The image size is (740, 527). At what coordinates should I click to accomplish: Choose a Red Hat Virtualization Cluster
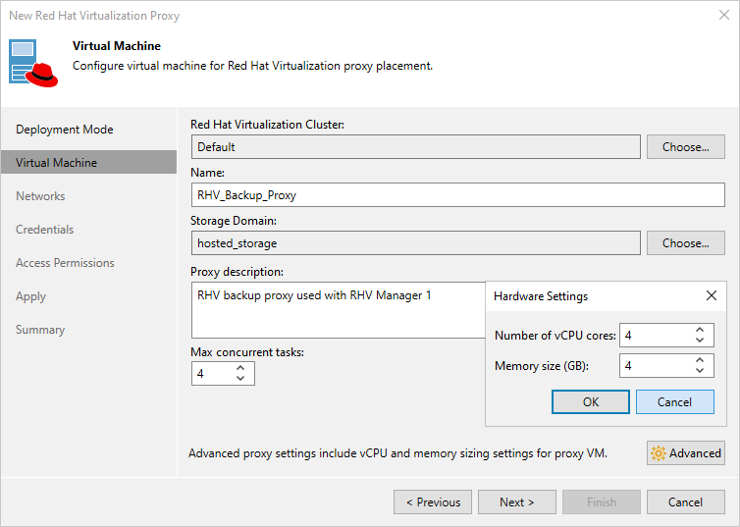[x=685, y=147]
